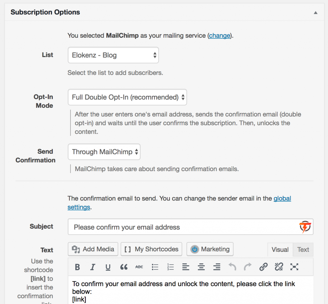Click the 'Send Confirmation' label
Image resolution: width=328 pixels, height=304 pixels.
[35, 156]
